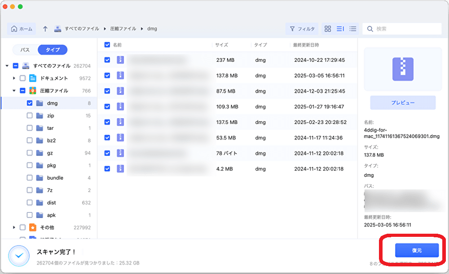Uncheck the select-all checkbox in the 名前 header
449x274 pixels.
[106, 45]
